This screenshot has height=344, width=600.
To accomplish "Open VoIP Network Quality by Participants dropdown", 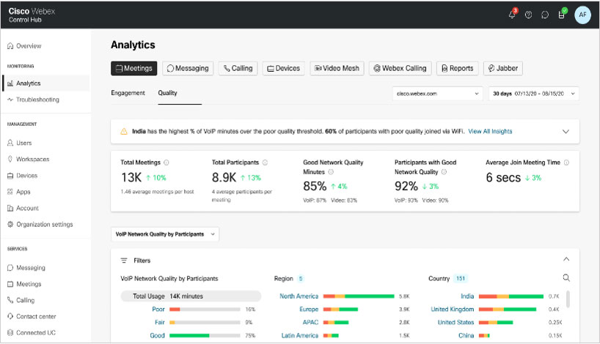I will pyautogui.click(x=165, y=234).
